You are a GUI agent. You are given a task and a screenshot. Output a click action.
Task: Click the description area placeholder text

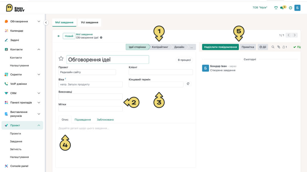84,128
